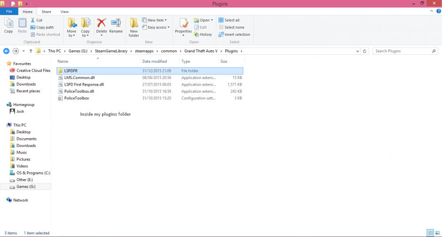Click the new folder quick access icon
Screen dimensions: 442x237
coord(20,4)
